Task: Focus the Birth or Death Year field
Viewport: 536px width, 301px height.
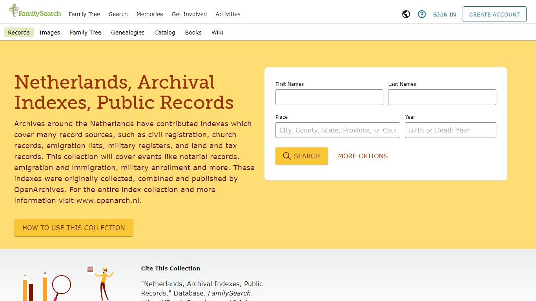Action: (450, 130)
